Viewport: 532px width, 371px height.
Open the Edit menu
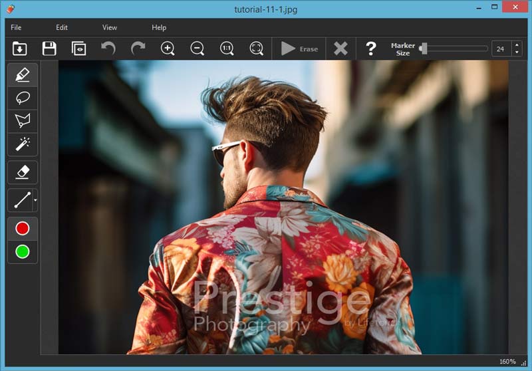click(61, 27)
